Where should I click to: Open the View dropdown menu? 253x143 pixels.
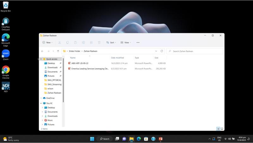coord(126,42)
